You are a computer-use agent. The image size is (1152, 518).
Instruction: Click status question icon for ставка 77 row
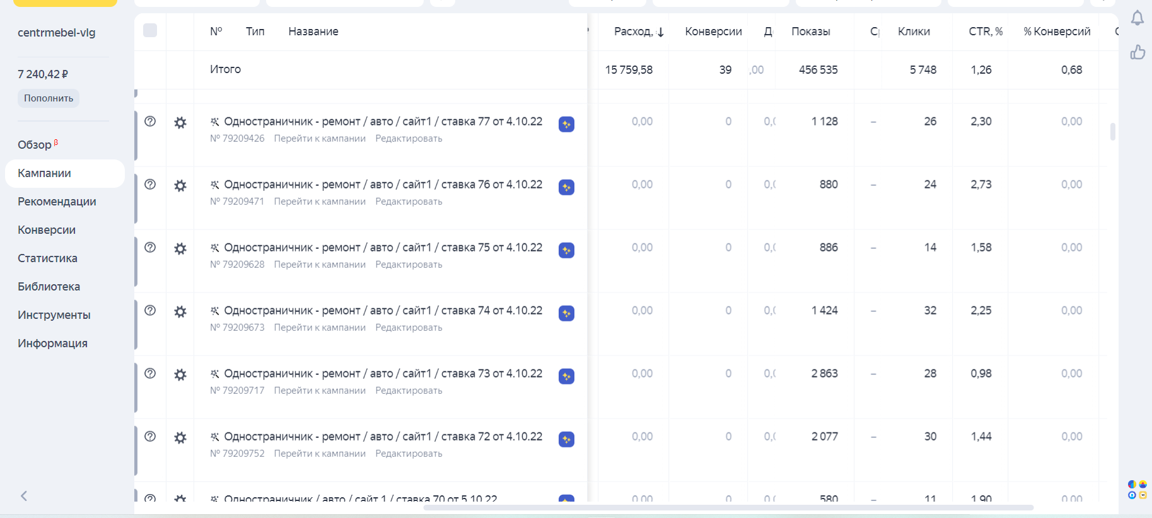(x=150, y=121)
